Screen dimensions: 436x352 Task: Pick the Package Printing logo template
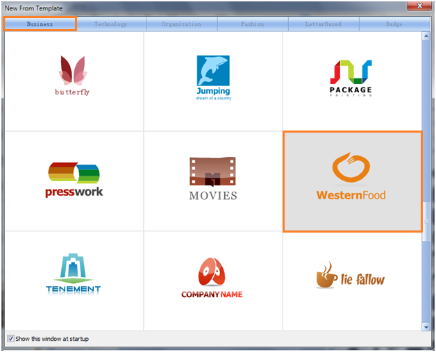pos(352,81)
